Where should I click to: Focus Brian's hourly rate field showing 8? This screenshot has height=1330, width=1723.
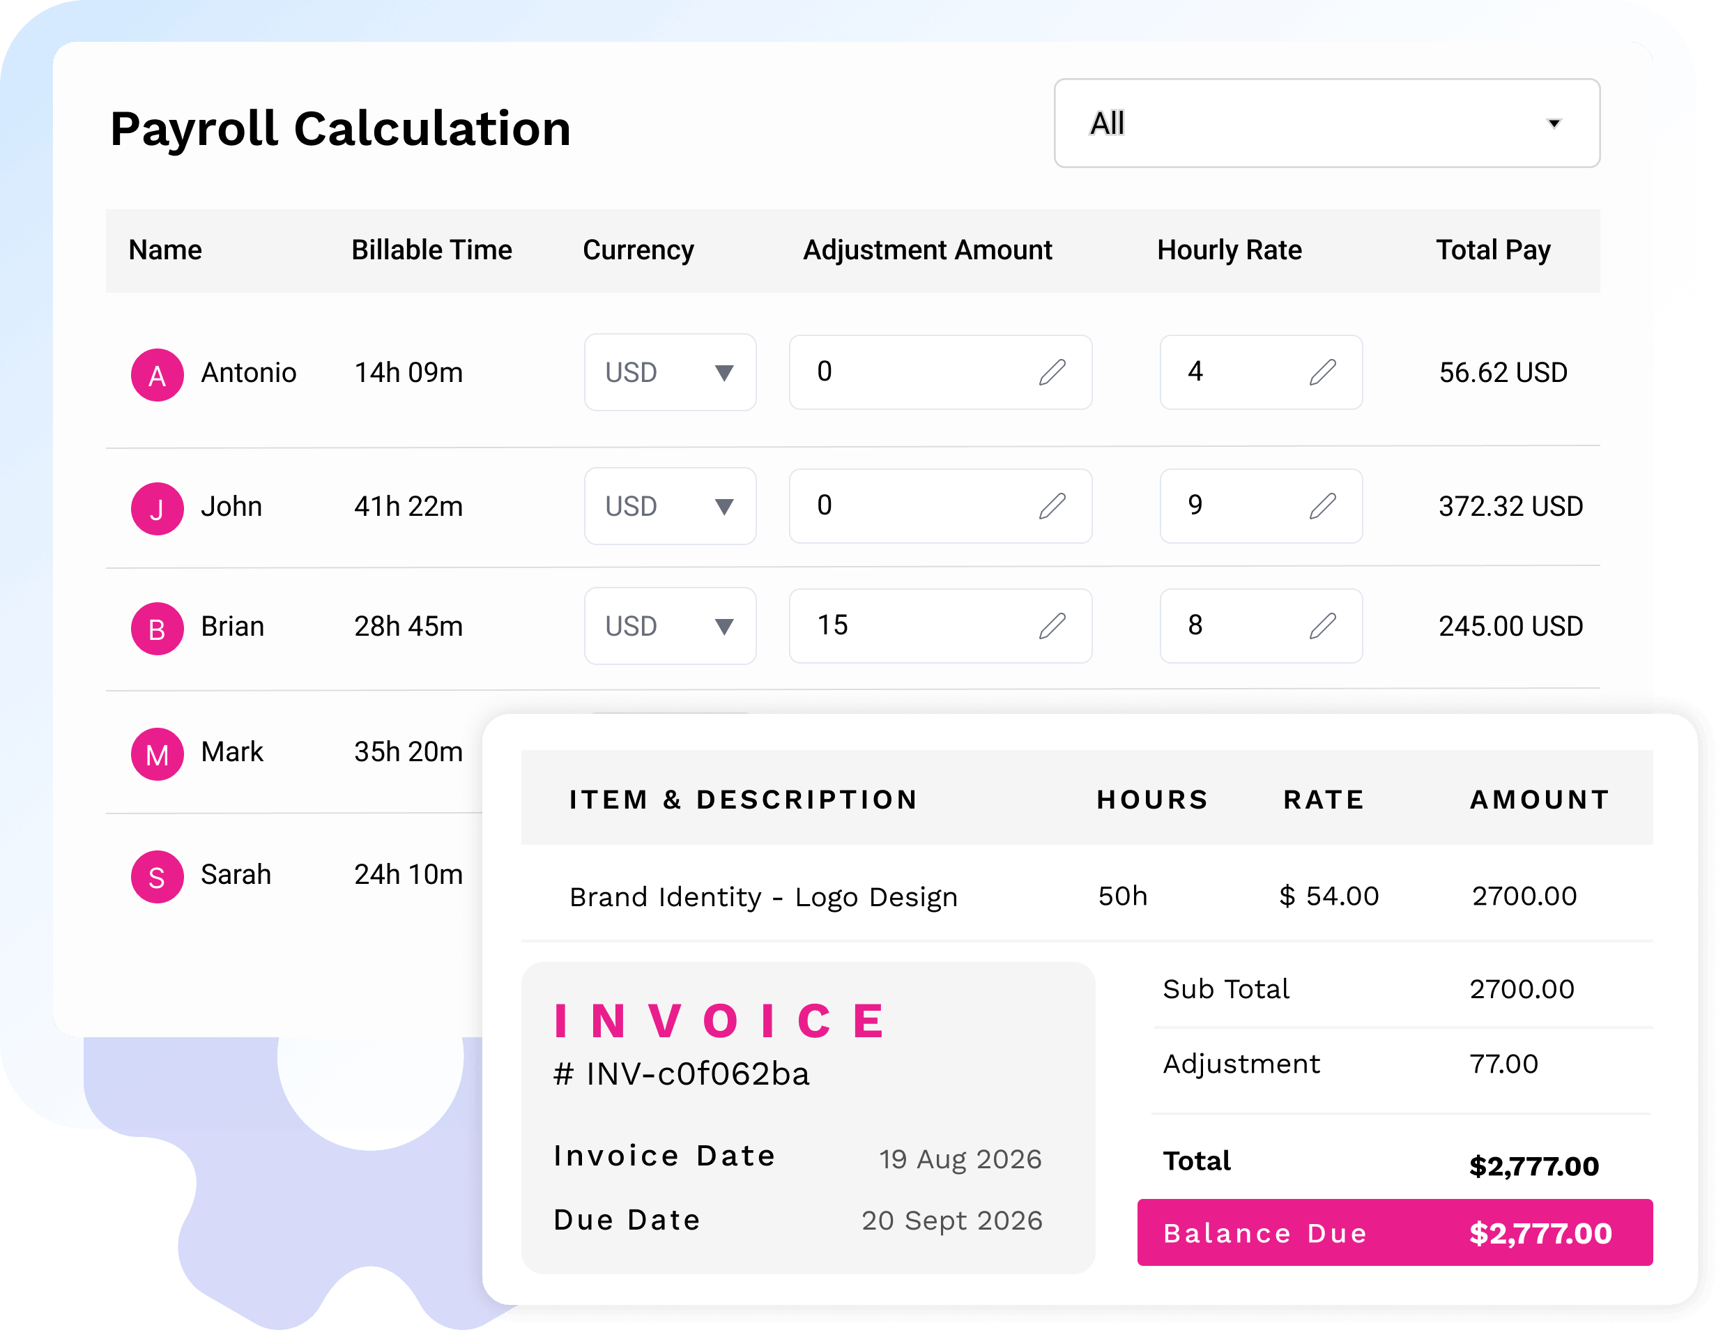1261,625
